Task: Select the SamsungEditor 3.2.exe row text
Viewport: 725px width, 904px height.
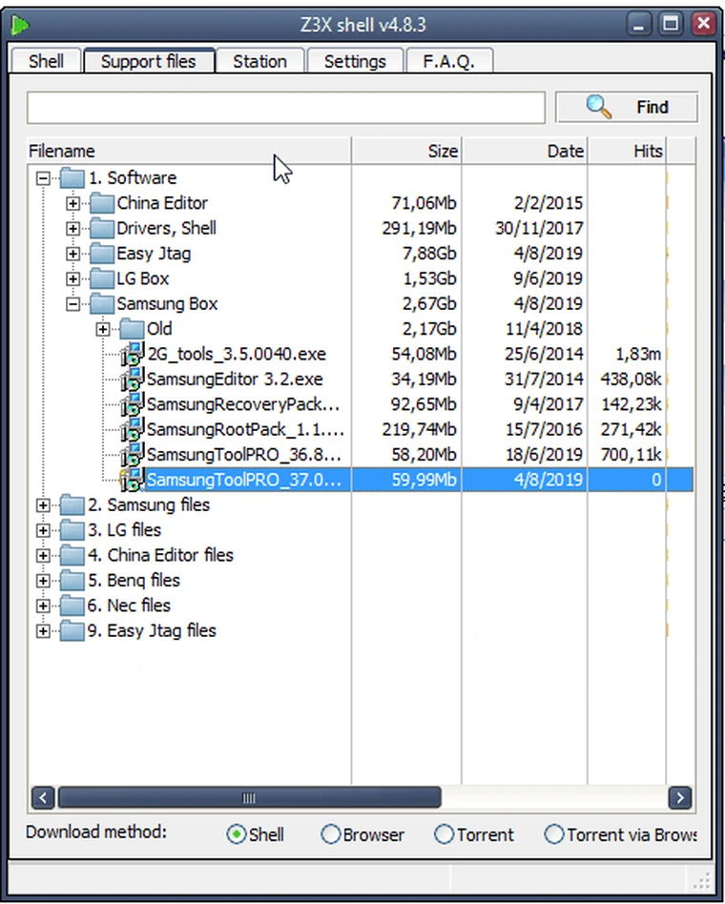Action: click(235, 380)
